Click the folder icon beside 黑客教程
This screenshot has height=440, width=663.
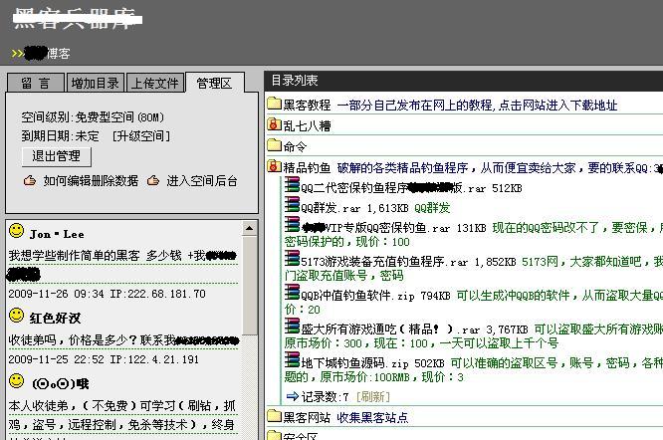coord(274,105)
